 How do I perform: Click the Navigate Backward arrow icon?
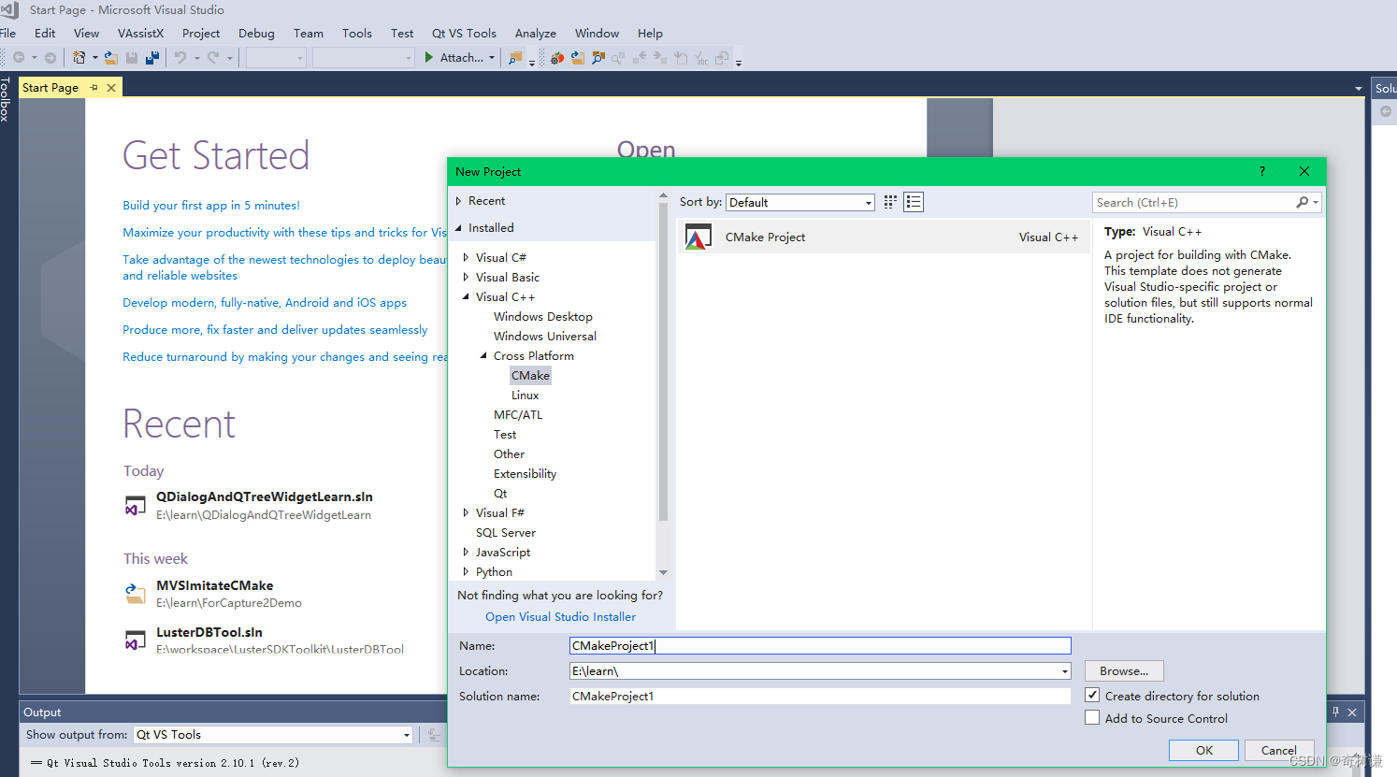click(x=20, y=57)
